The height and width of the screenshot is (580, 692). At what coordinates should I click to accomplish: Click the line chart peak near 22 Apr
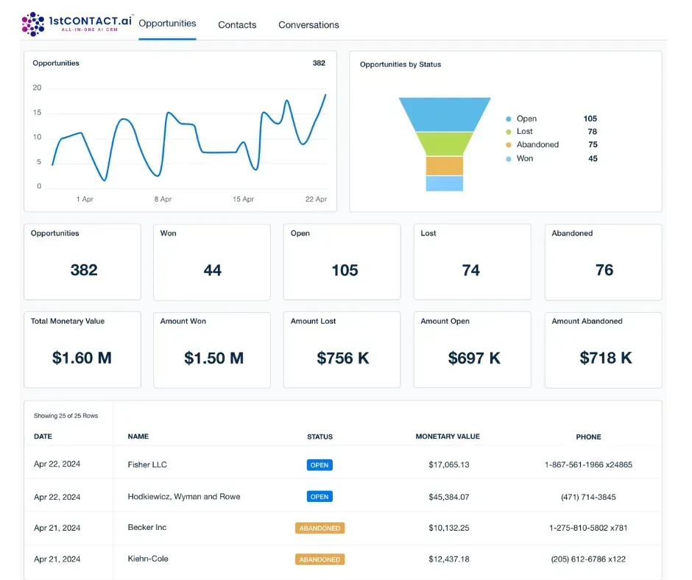coord(325,95)
